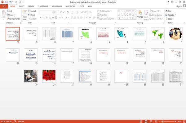The height and width of the screenshot is (123, 186).
Task: Click the zoom out minus button
Action: pyautogui.click(x=160, y=121)
